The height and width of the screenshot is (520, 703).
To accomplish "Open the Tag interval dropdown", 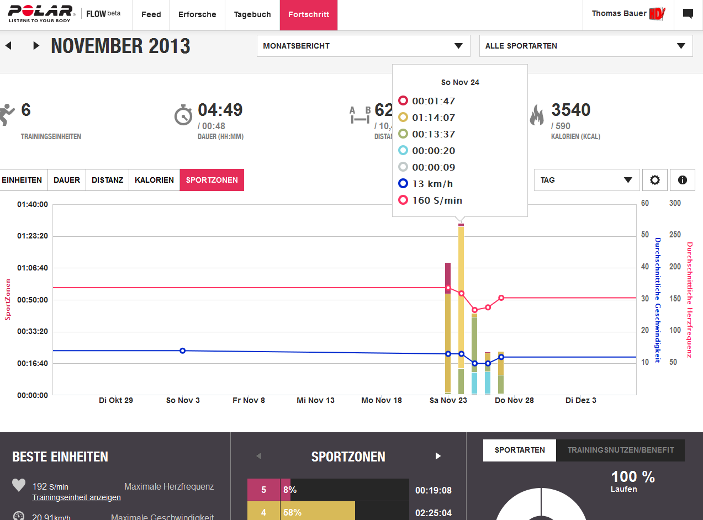I will [586, 180].
